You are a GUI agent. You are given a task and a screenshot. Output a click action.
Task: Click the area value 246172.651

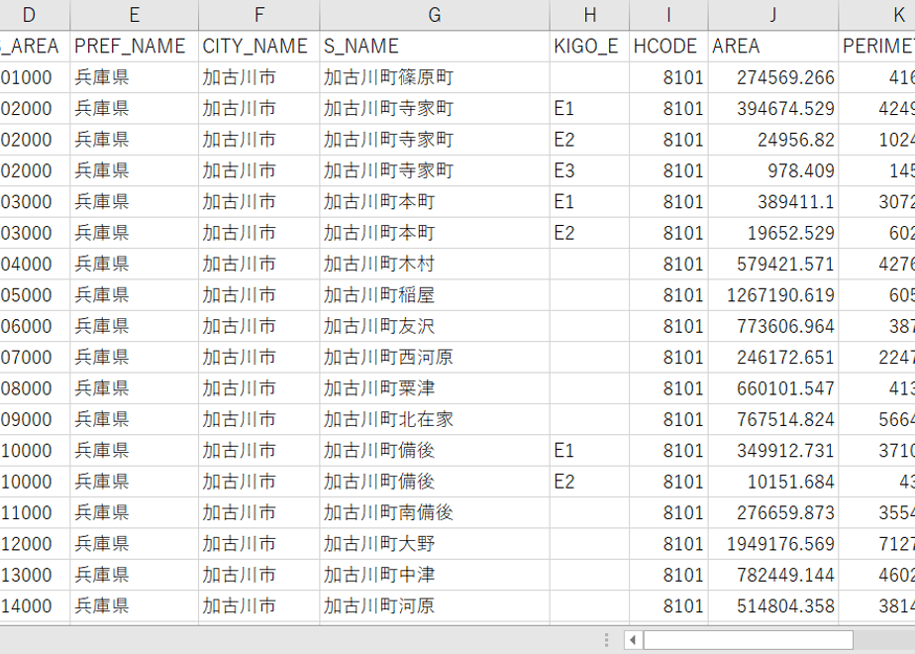click(x=773, y=357)
